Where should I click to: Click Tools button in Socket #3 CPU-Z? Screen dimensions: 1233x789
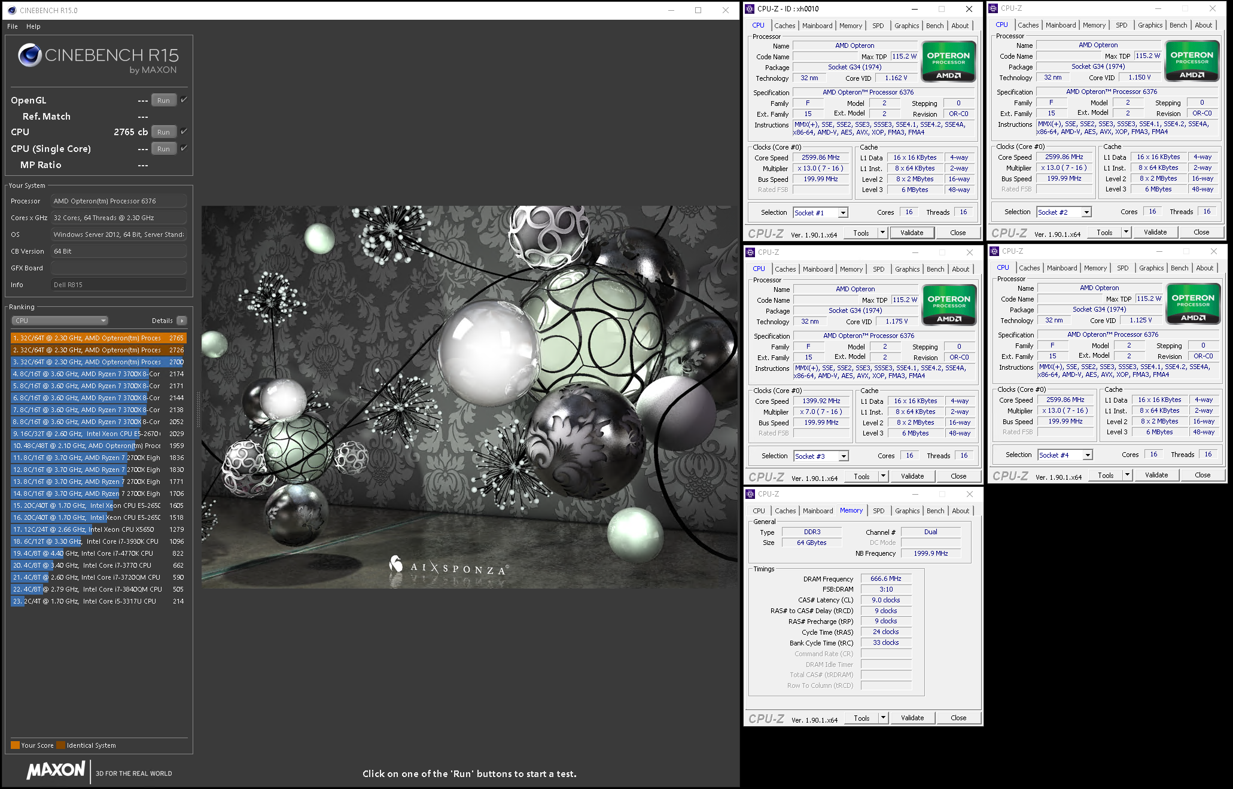tap(861, 476)
